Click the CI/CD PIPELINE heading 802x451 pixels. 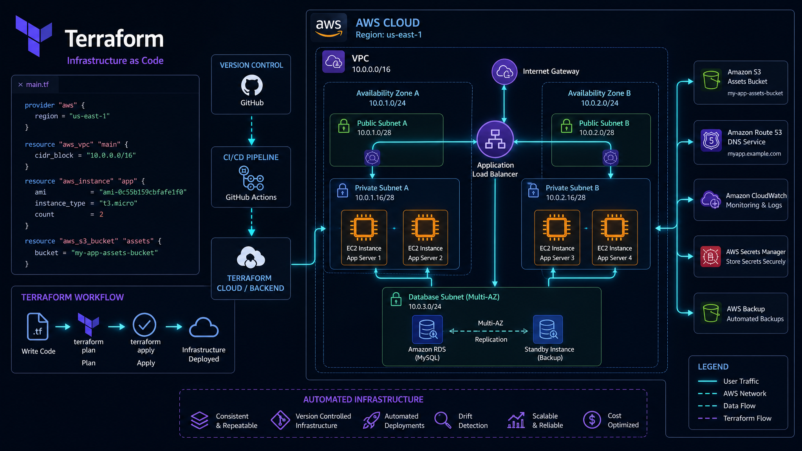pos(251,157)
